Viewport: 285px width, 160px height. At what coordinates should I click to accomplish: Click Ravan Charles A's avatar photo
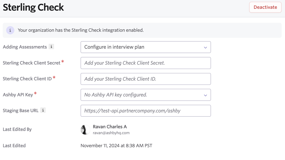pyautogui.click(x=85, y=130)
